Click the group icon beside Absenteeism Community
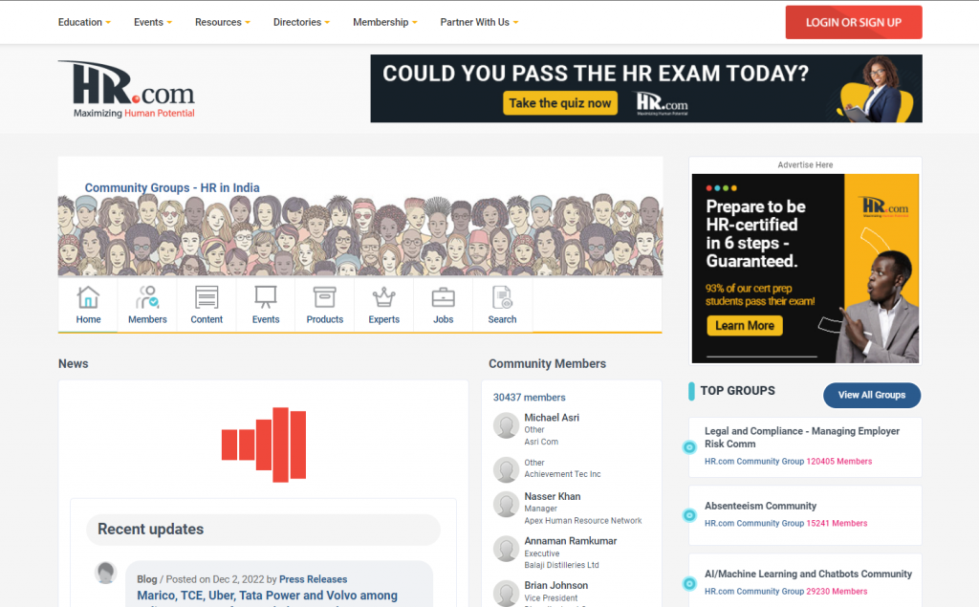Screen dimensions: 979x607 click(x=689, y=514)
